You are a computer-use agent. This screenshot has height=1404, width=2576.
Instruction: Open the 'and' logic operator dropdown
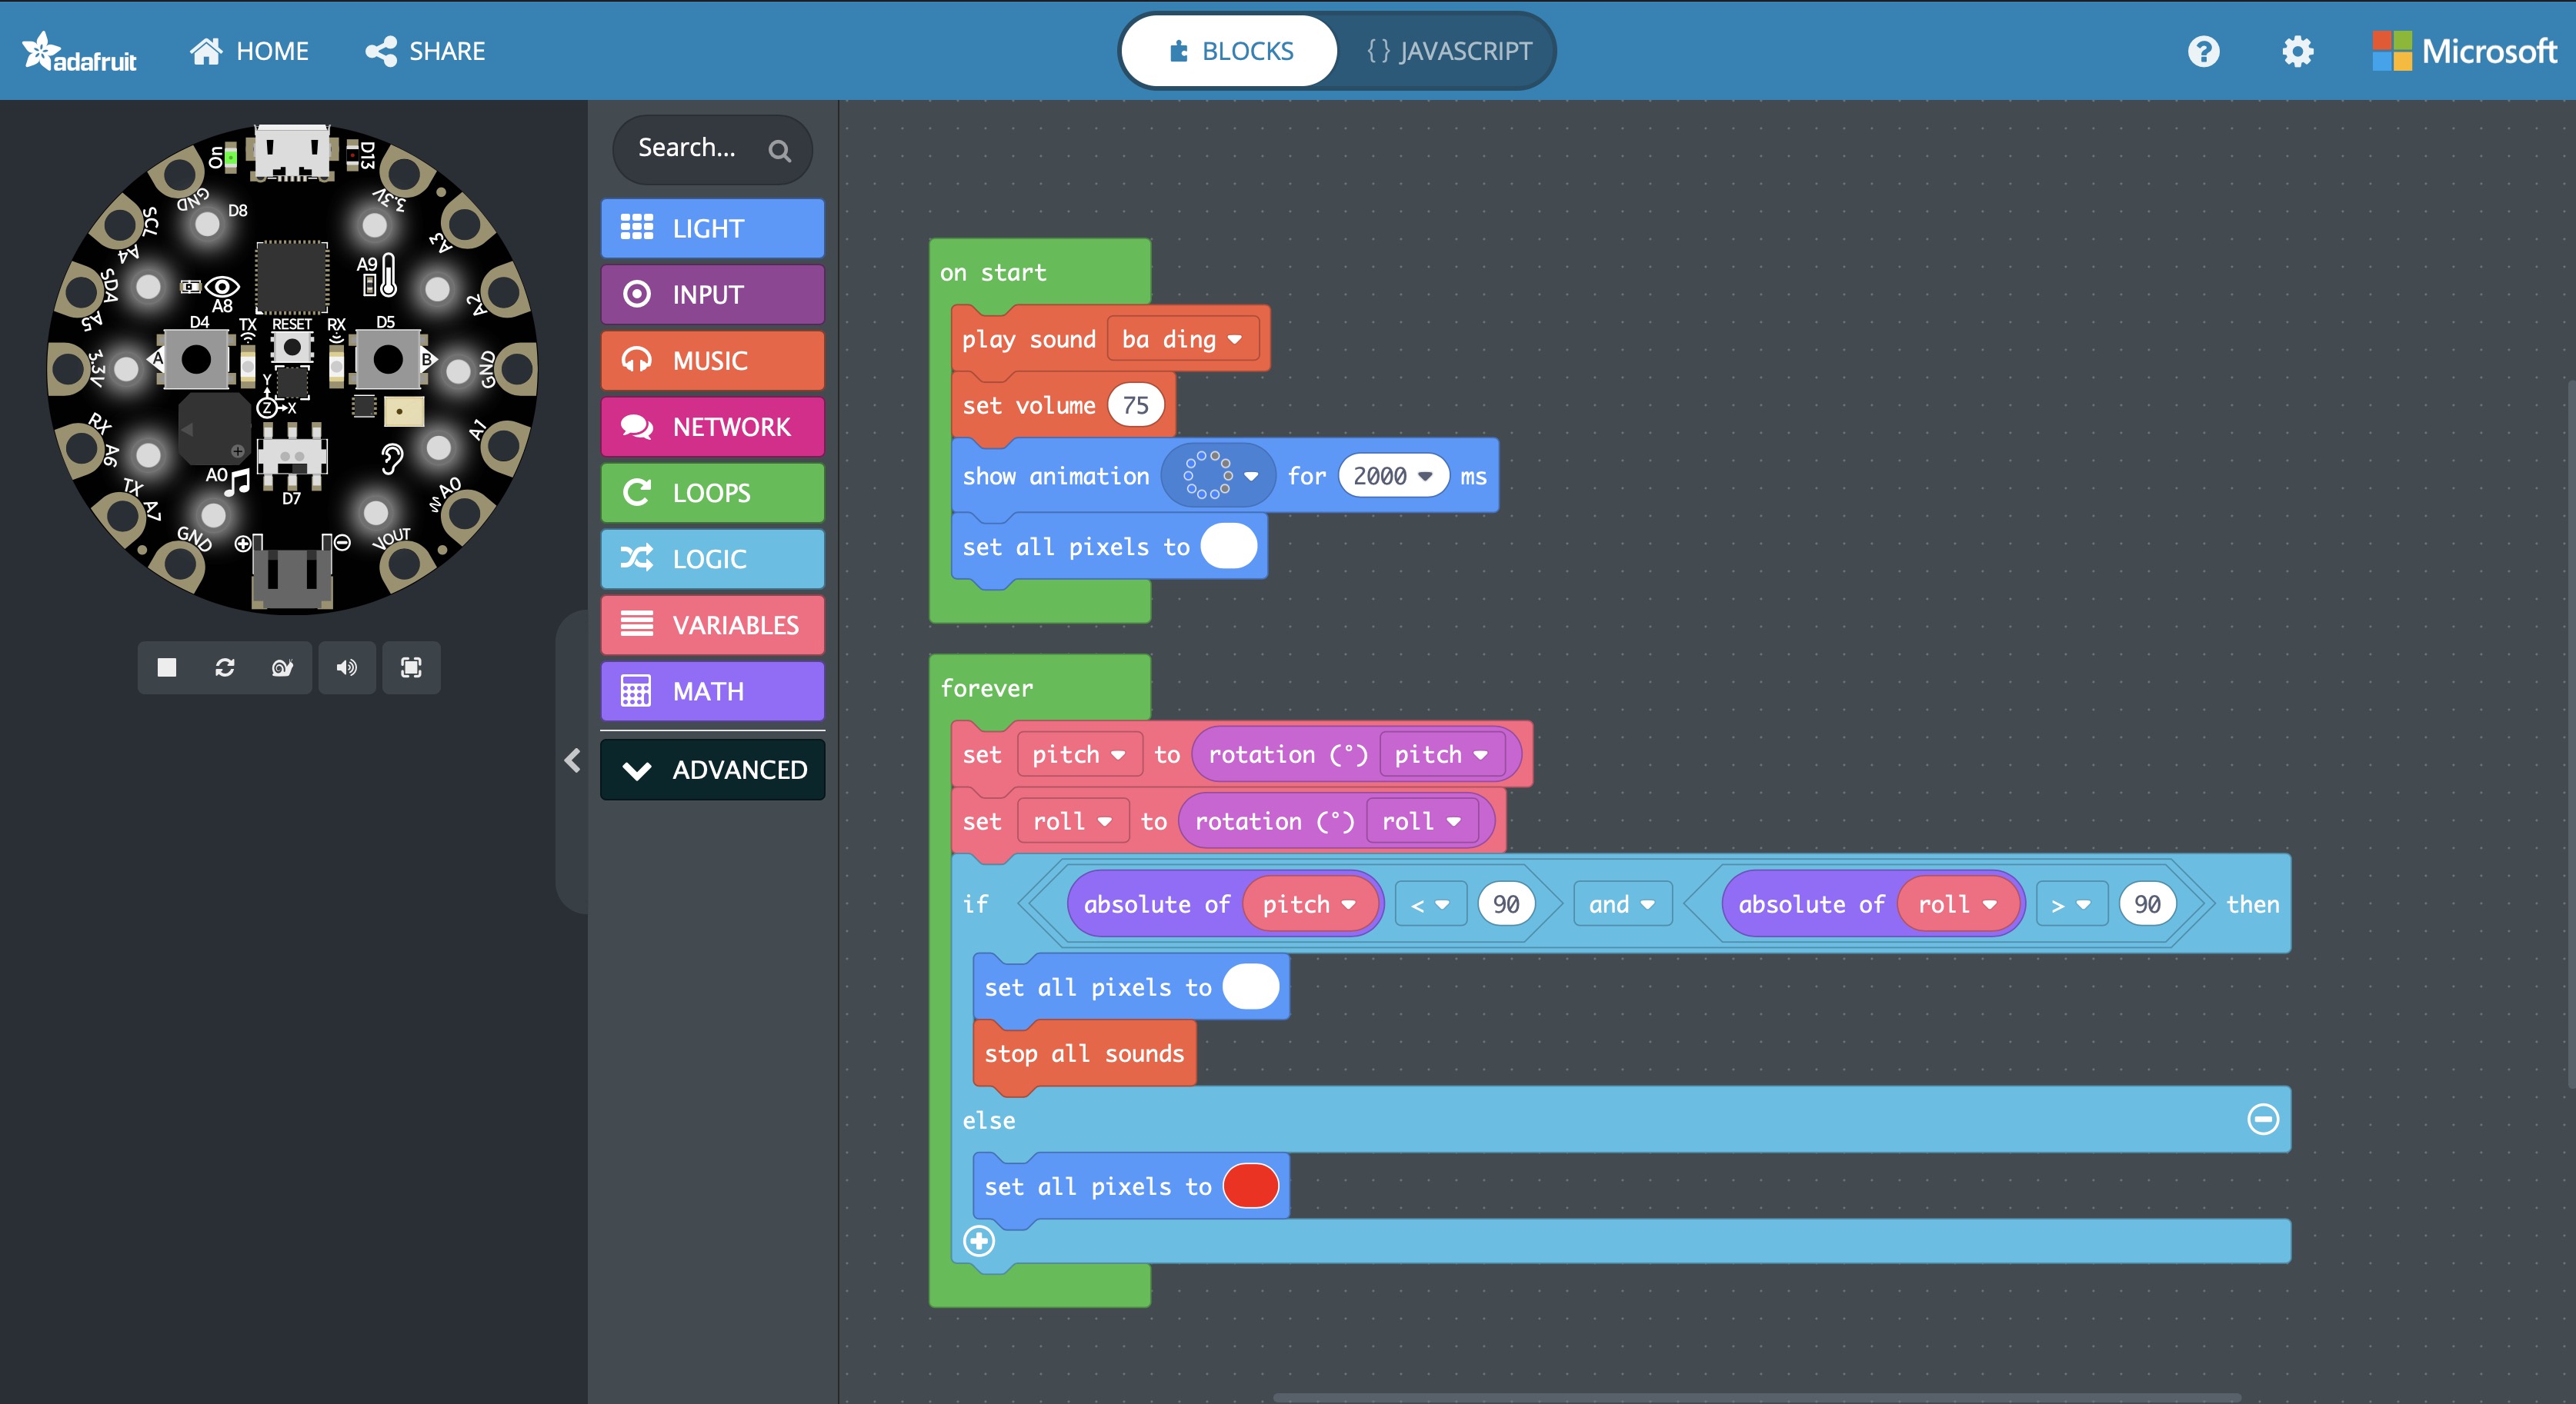[x=1622, y=904]
